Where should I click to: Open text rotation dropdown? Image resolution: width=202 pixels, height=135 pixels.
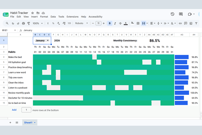[173, 23]
